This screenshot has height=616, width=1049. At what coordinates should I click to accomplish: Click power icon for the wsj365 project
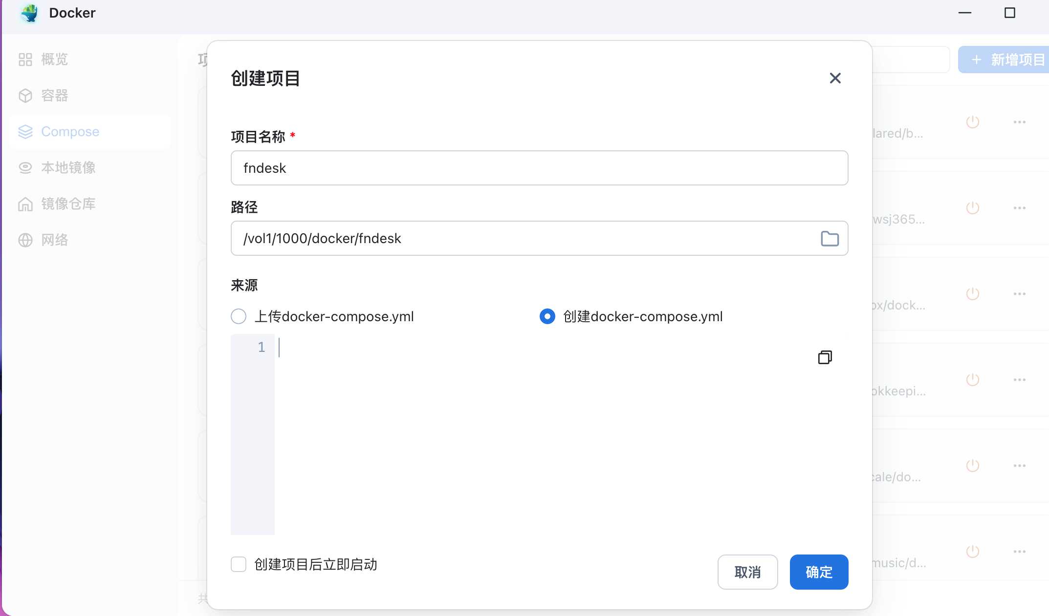coord(972,208)
